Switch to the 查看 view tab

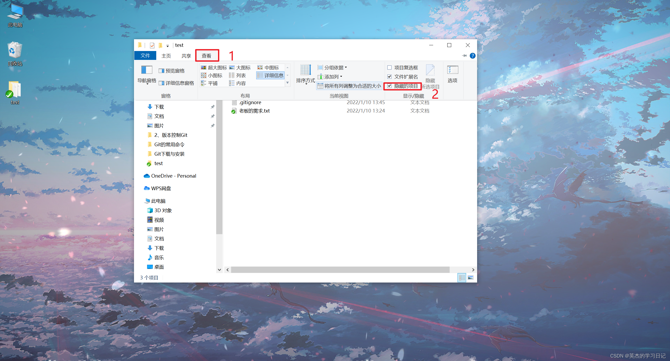[206, 56]
